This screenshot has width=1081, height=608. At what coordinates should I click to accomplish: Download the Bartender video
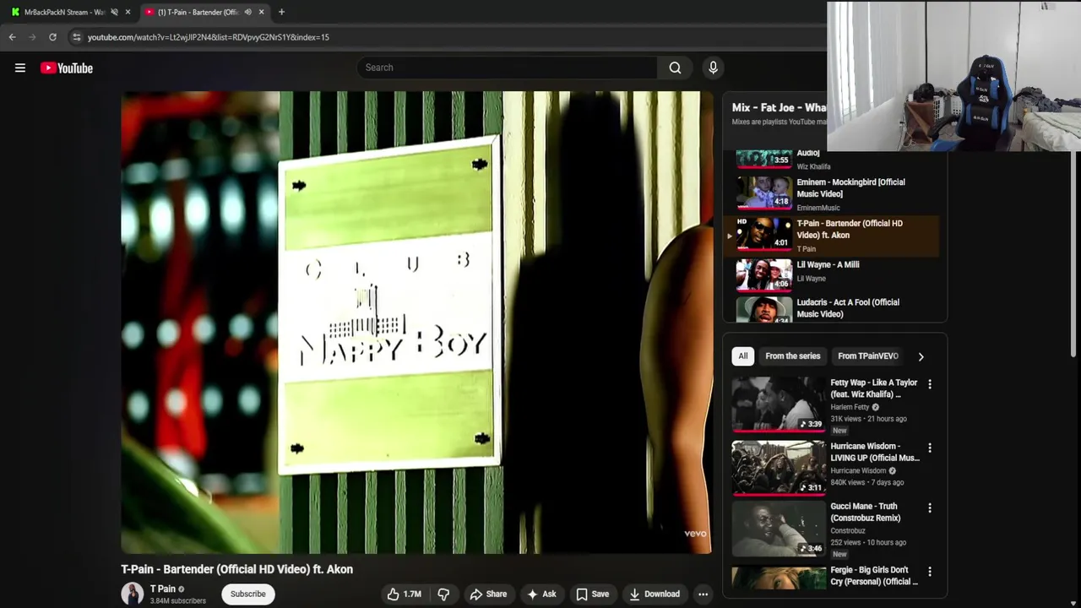655,594
